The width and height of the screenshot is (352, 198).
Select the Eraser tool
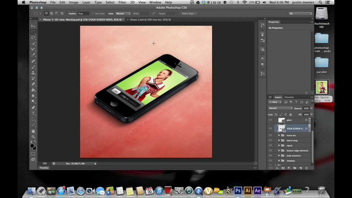point(33,84)
